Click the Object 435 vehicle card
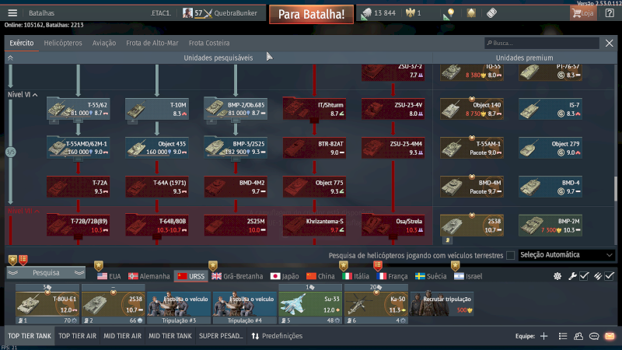Image resolution: width=622 pixels, height=350 pixels. point(157,148)
